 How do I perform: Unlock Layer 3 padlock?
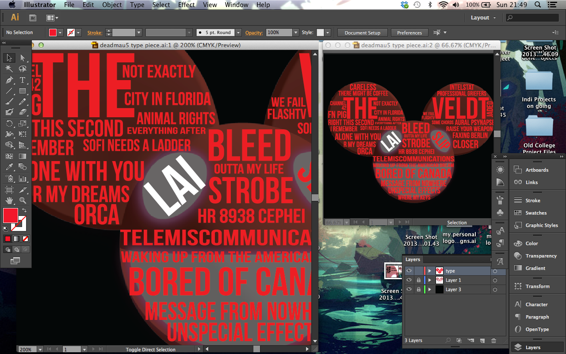click(x=418, y=289)
